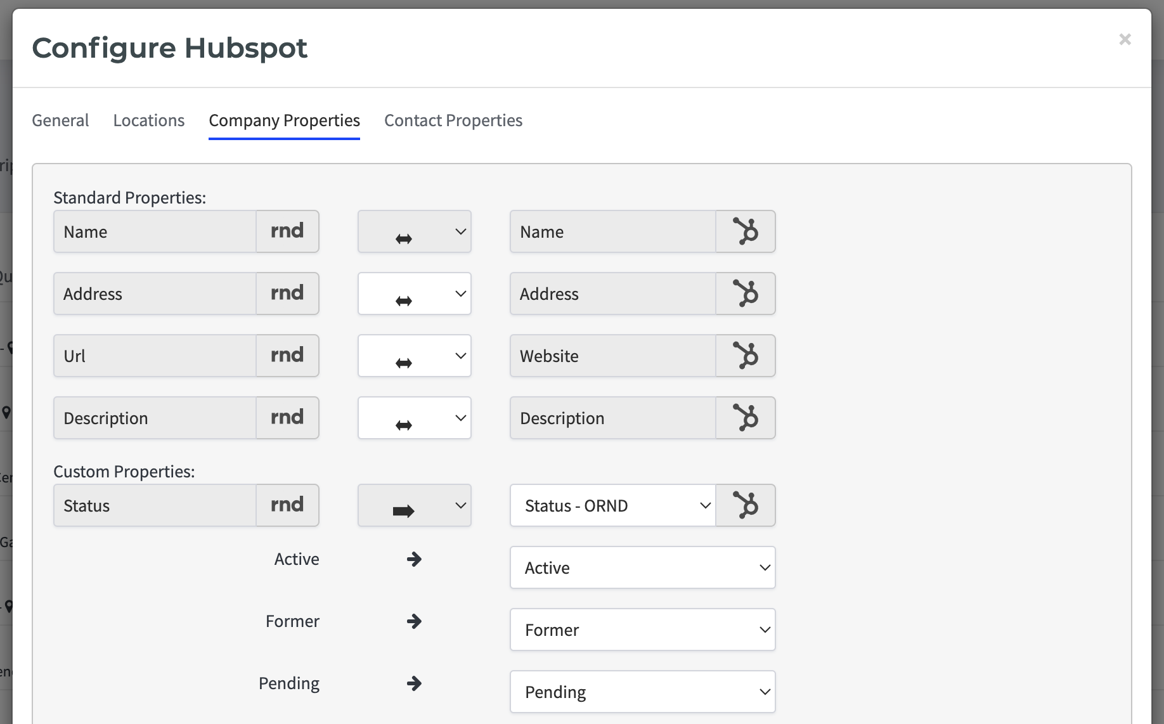Click the HubSpot Description property field
This screenshot has height=724, width=1164.
click(613, 418)
